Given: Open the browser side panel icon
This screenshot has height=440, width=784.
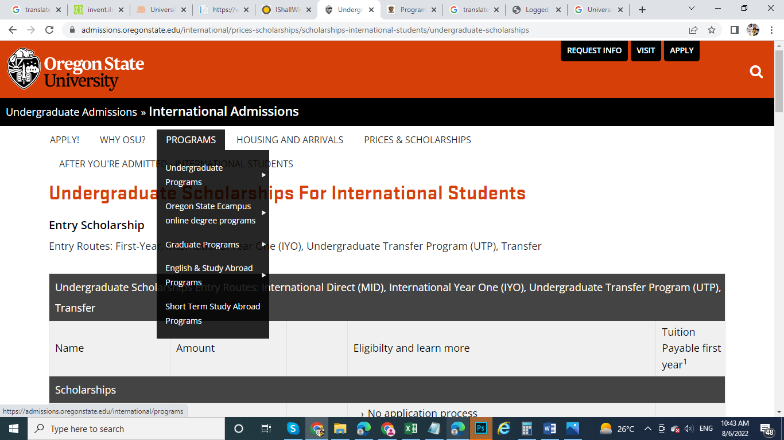Looking at the screenshot, I should pyautogui.click(x=735, y=30).
